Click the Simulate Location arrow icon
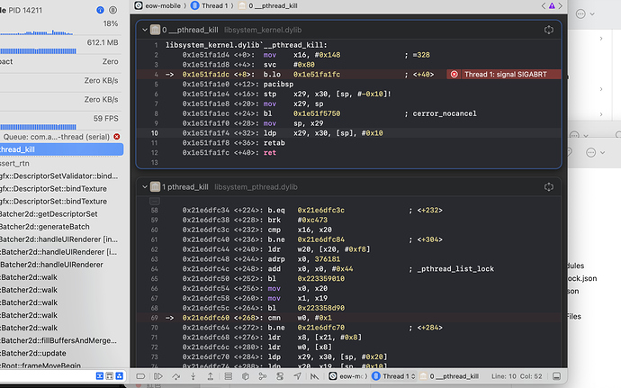This screenshot has width=621, height=388. coord(297,376)
